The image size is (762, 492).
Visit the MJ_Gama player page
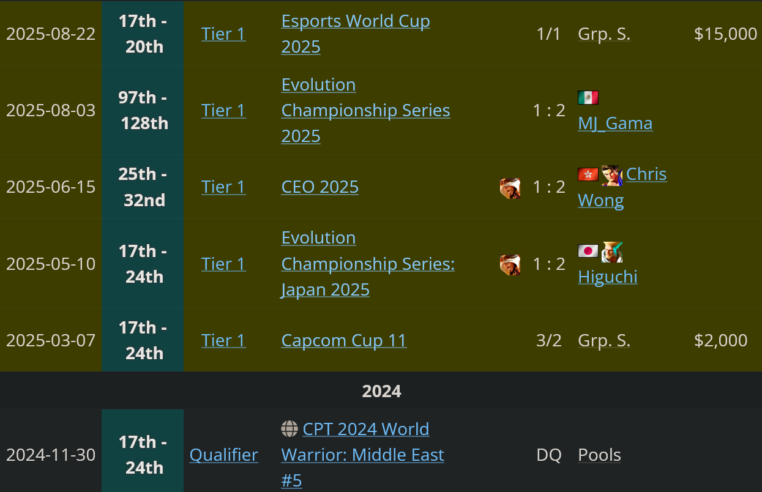coord(615,123)
